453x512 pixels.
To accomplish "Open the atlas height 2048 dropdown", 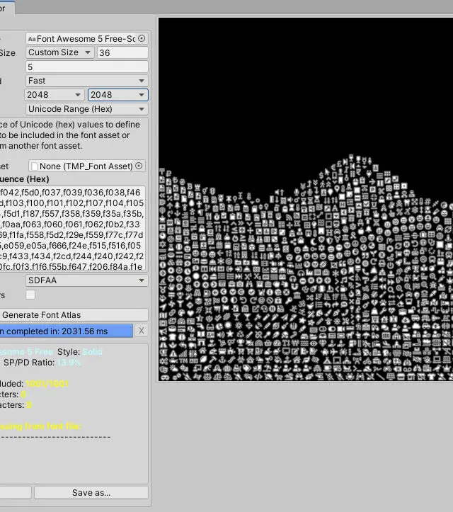I will click(x=117, y=95).
